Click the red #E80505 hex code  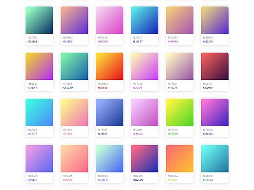(x=103, y=88)
